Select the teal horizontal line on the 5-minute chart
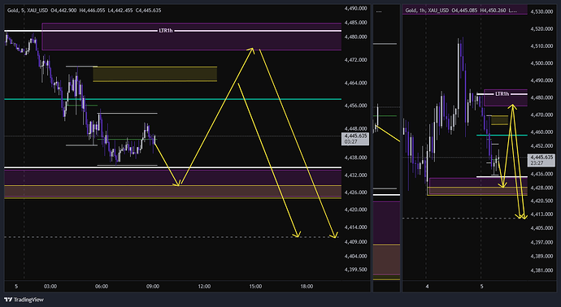The width and height of the screenshot is (561, 307). pyautogui.click(x=173, y=99)
